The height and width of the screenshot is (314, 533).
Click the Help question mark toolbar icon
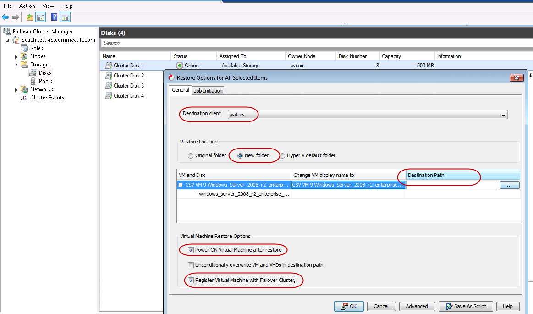tap(54, 17)
